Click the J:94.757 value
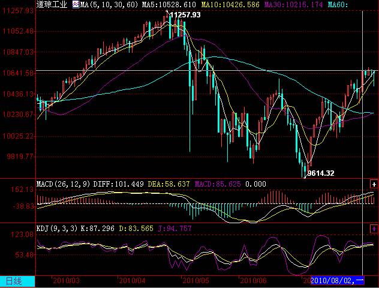Screen dimensions: 379x288 [x=175, y=229]
